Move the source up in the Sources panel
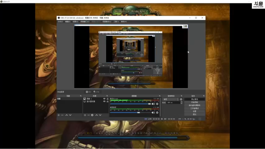 point(96,115)
